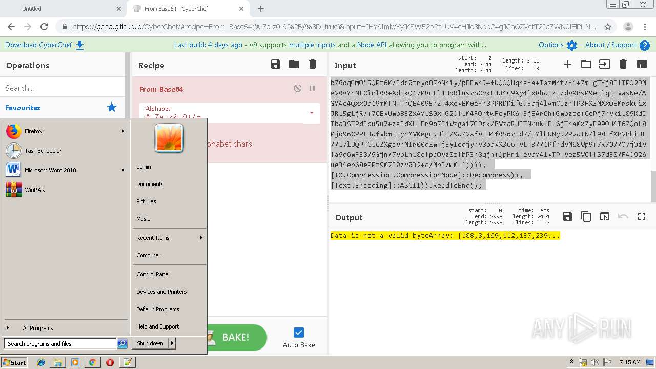Set breakpoint on From Base64 operation
Viewport: 656px width, 369px height.
coord(312,88)
